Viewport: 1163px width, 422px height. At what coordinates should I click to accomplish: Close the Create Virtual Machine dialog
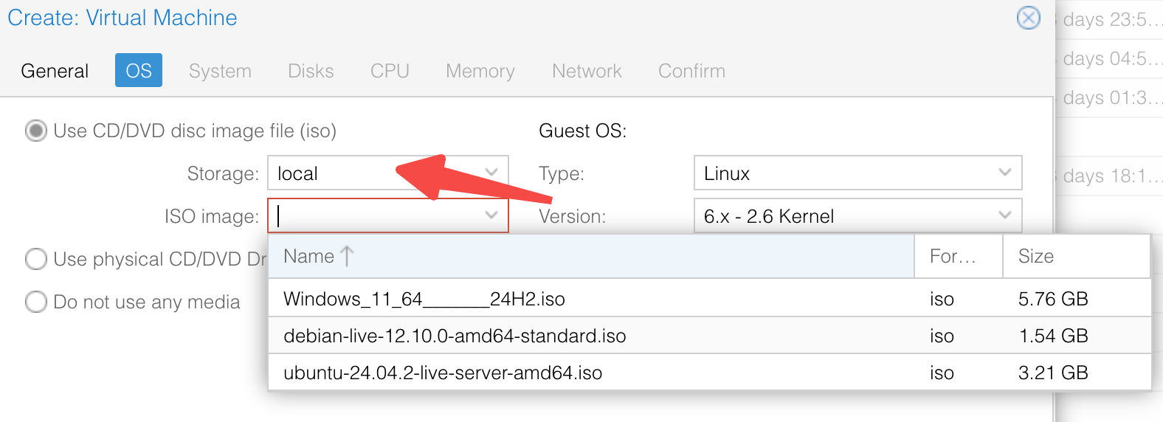pyautogui.click(x=1028, y=18)
